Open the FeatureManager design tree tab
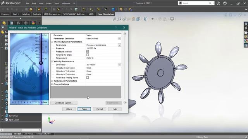Screen dimensions: 248x139 click(x=4, y=23)
